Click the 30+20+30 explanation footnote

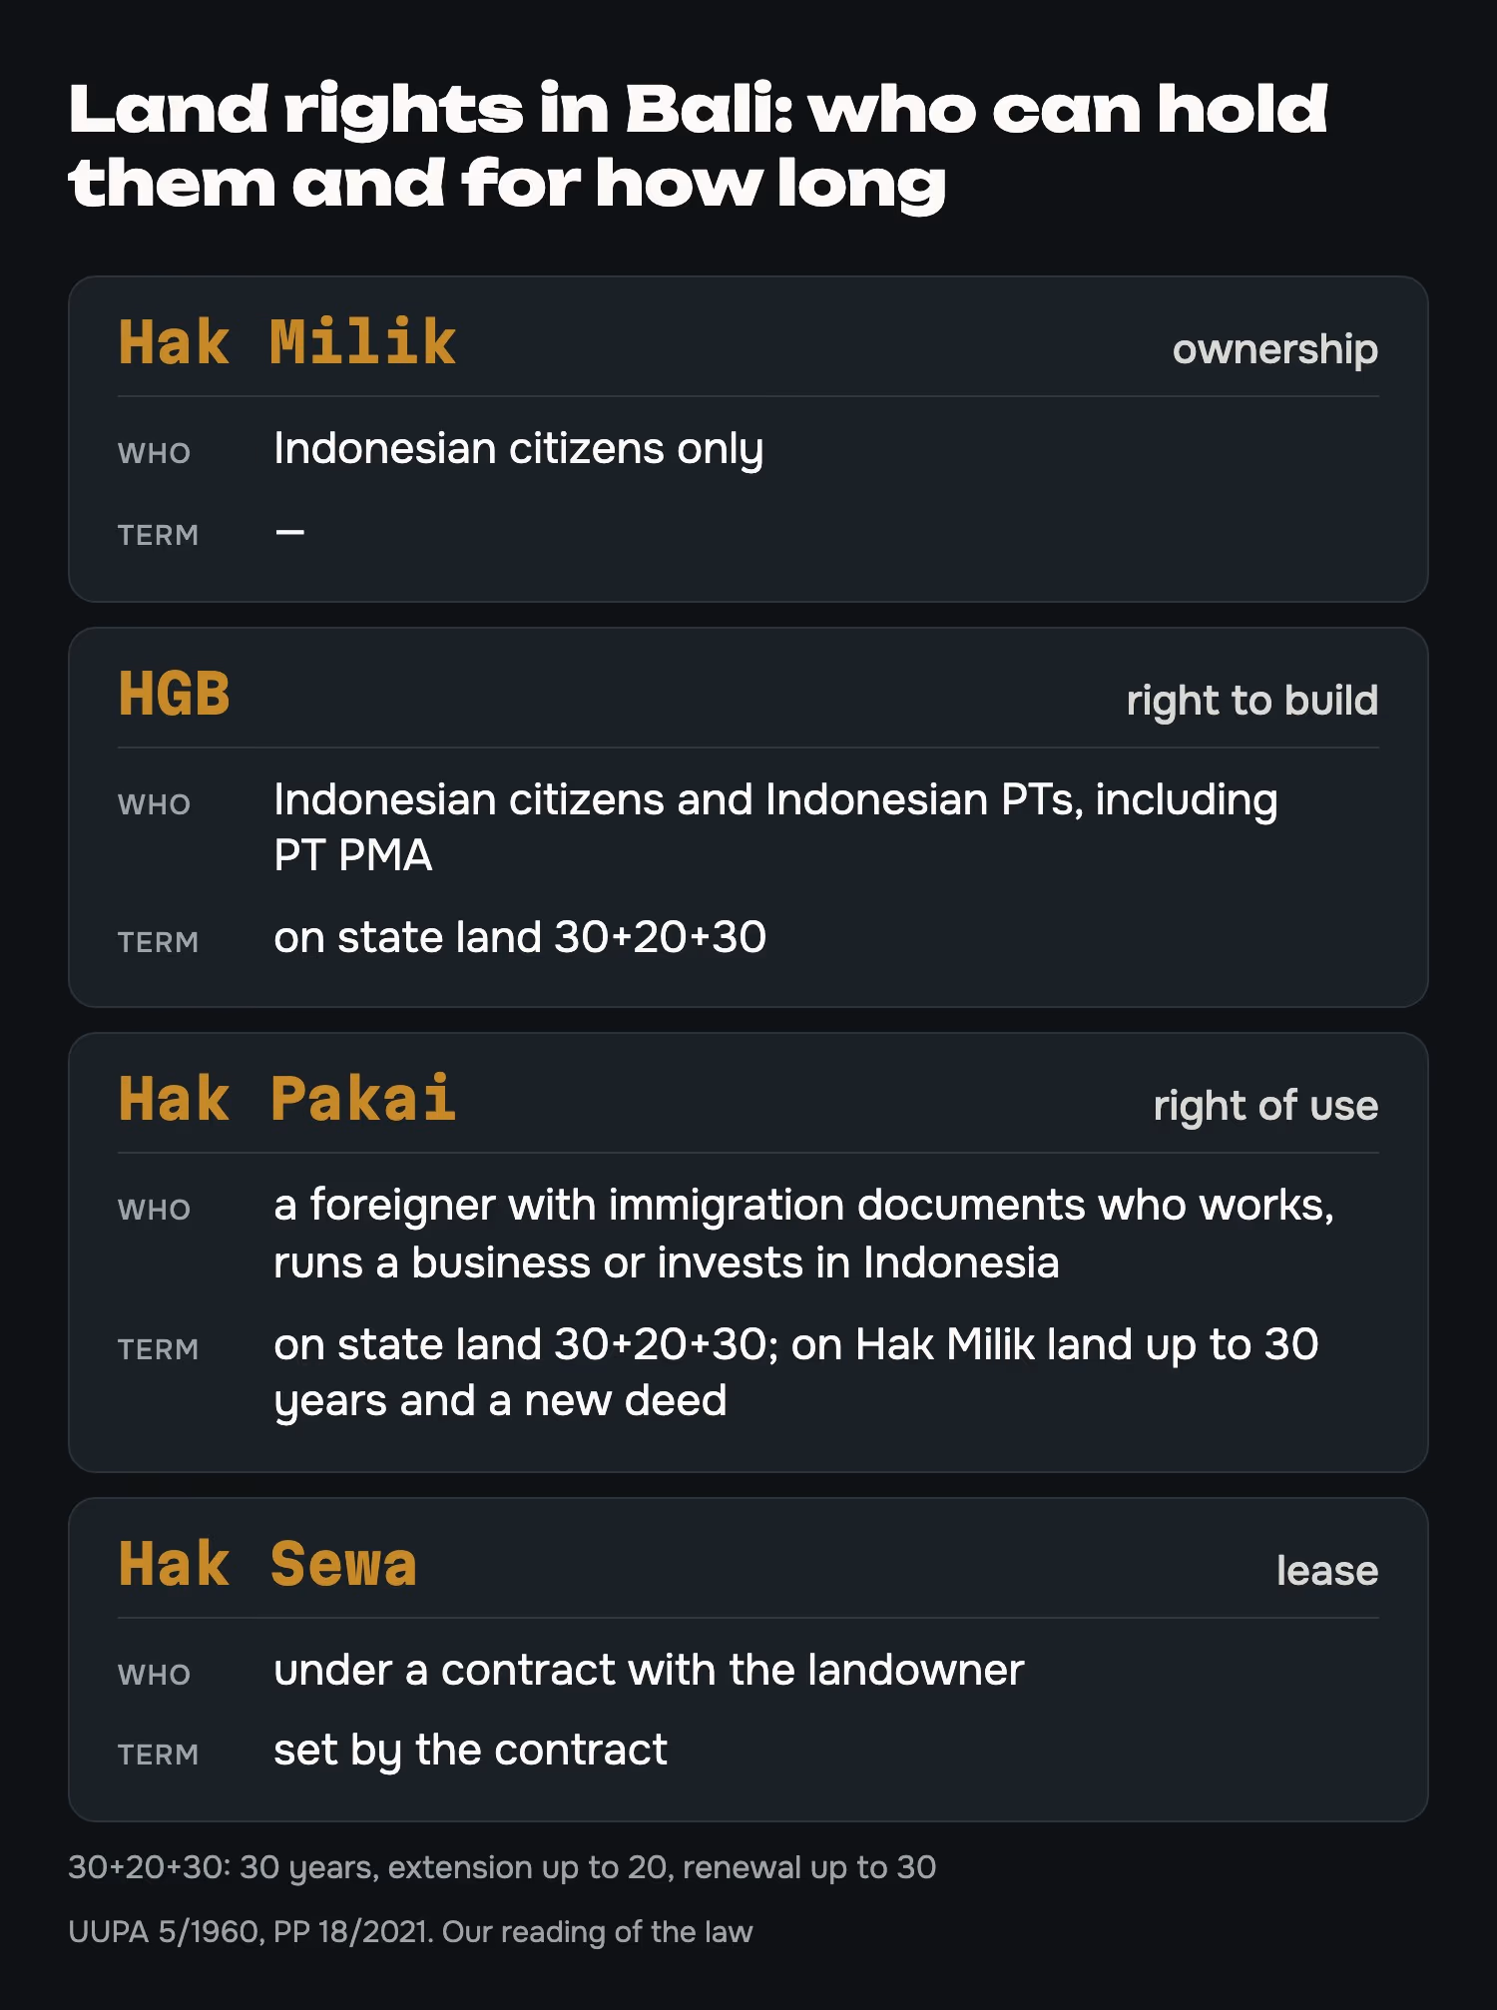pyautogui.click(x=502, y=1867)
